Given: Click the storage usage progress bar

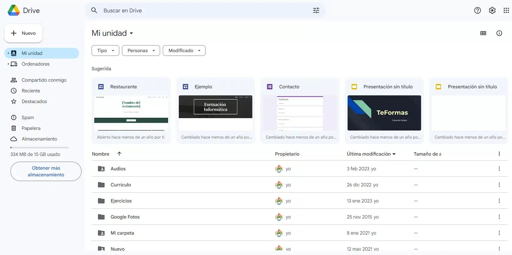Looking at the screenshot, I should click(x=39, y=147).
